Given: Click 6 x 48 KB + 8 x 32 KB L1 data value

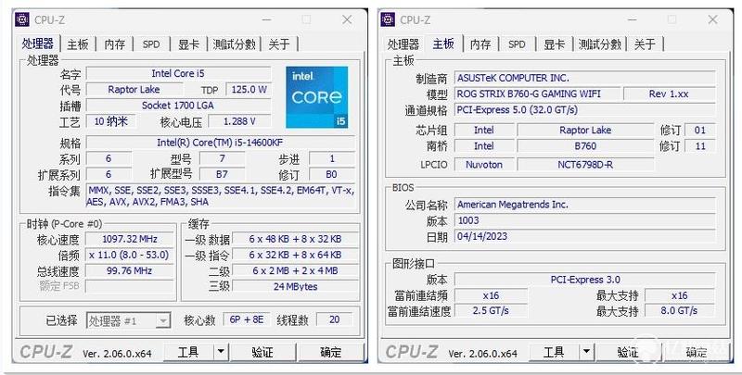Looking at the screenshot, I should [x=295, y=239].
